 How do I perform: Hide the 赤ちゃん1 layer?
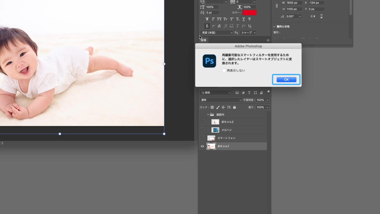click(x=202, y=146)
